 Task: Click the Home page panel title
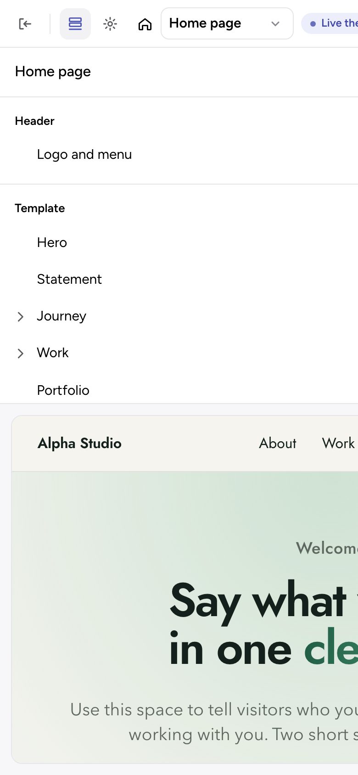coord(53,72)
